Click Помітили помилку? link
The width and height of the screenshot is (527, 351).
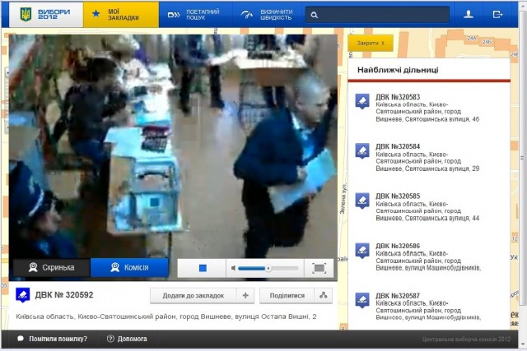[58, 339]
